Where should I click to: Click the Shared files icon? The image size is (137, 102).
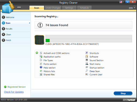41,74
